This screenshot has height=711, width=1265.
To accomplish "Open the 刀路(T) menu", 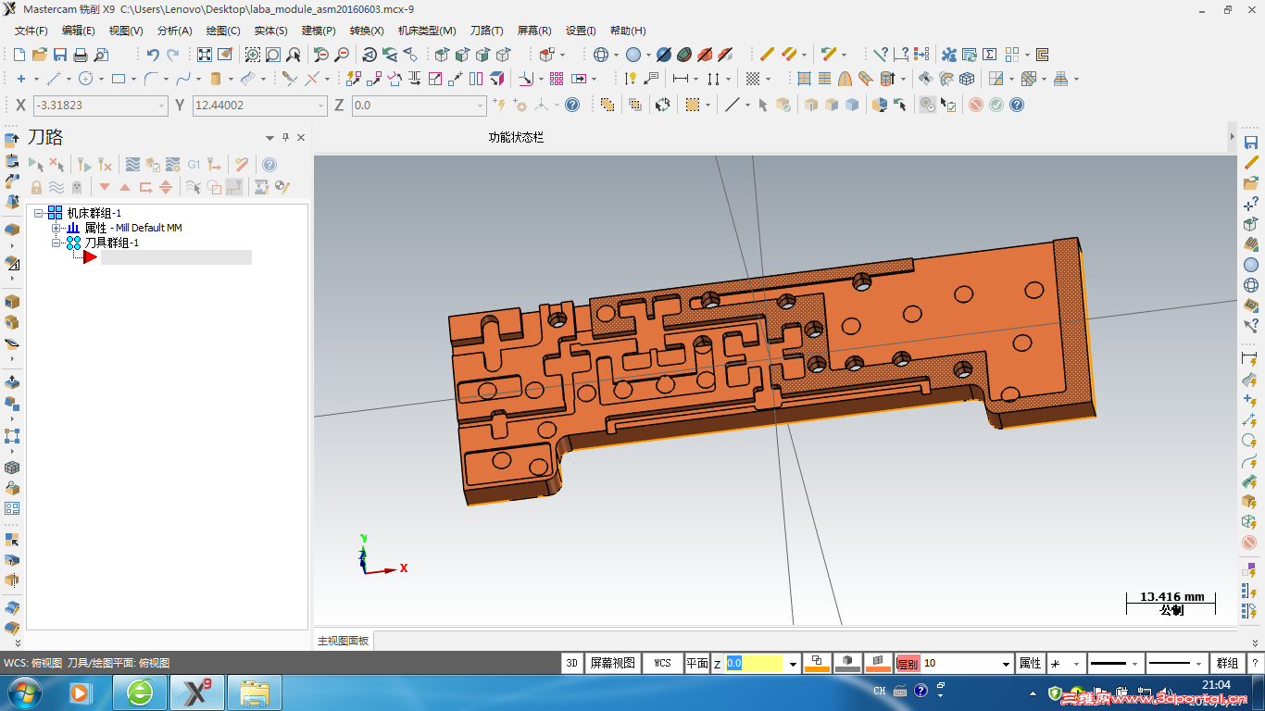I will tap(486, 31).
